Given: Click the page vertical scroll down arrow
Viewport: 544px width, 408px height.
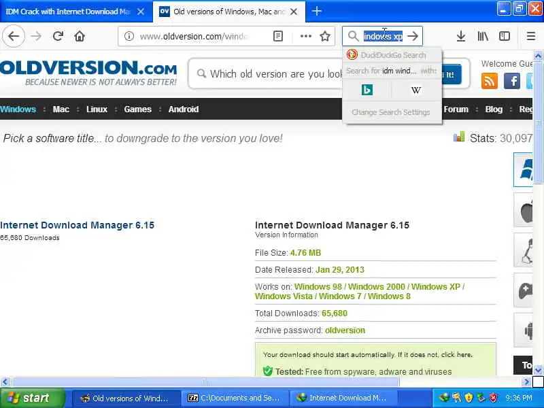Looking at the screenshot, I should pos(538,371).
